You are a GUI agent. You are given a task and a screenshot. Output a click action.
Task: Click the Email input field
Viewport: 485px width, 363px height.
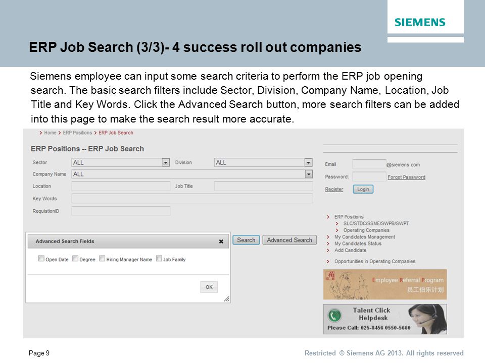[369, 164]
